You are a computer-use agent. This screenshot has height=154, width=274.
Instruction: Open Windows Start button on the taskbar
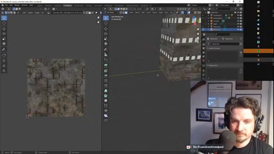click(x=259, y=2)
